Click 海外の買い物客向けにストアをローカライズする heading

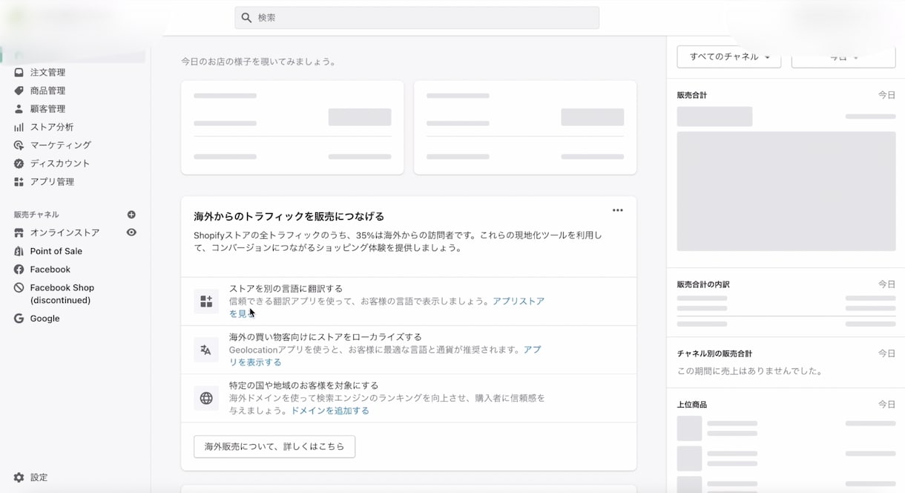326,336
